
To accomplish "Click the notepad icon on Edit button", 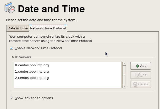I will point(137,75).
